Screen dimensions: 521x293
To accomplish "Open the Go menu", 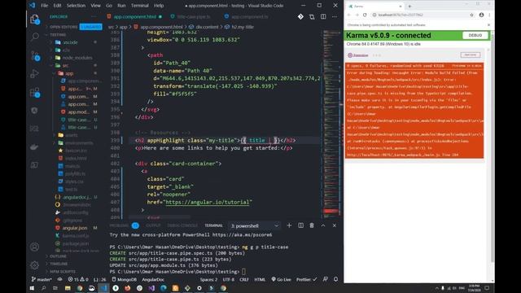I will pyautogui.click(x=109, y=6).
